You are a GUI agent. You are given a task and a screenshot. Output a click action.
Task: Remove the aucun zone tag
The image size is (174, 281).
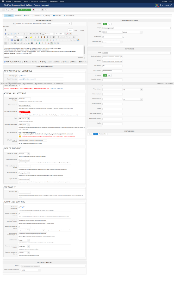tap(108, 53)
